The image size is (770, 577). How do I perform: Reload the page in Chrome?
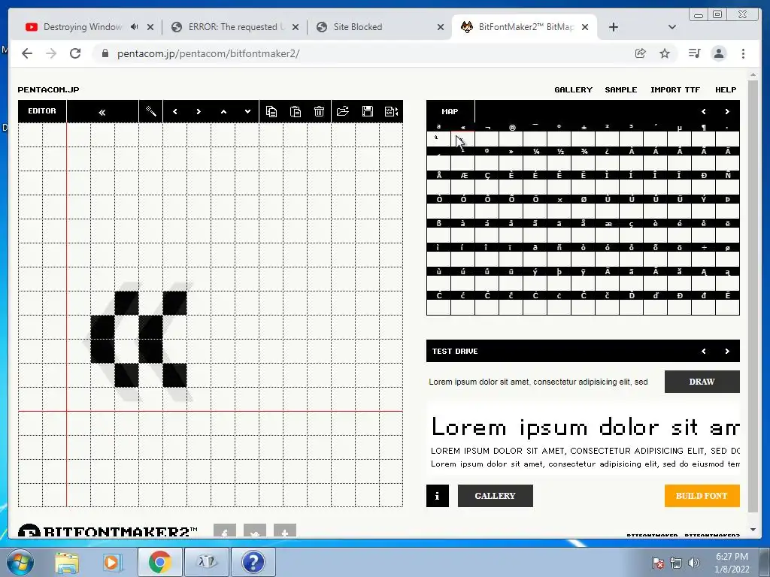tap(75, 53)
